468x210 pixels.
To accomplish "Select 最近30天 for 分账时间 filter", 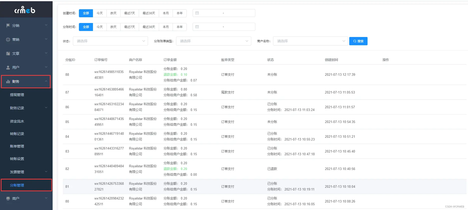I will [x=149, y=27].
